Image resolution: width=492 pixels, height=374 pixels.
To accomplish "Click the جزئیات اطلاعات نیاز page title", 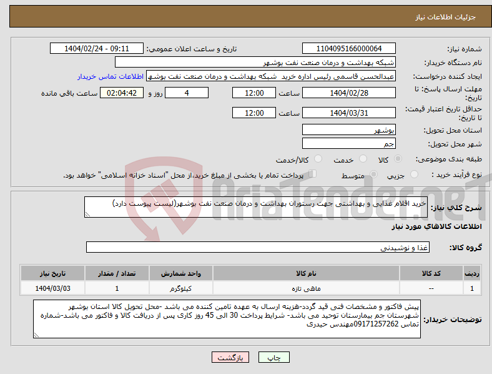I will [x=446, y=17].
